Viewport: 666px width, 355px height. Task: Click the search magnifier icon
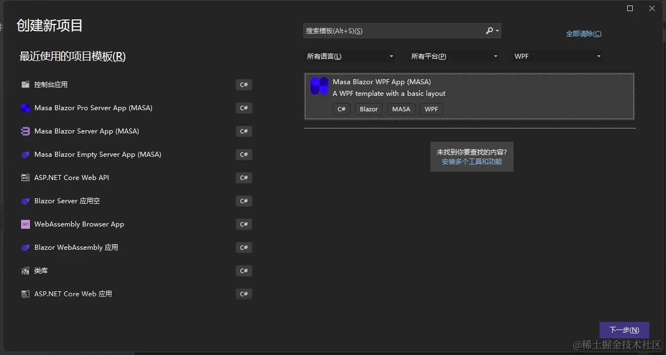click(x=489, y=31)
